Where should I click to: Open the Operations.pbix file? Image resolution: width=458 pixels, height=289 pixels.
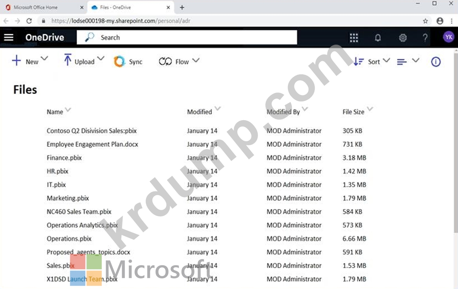(x=69, y=238)
